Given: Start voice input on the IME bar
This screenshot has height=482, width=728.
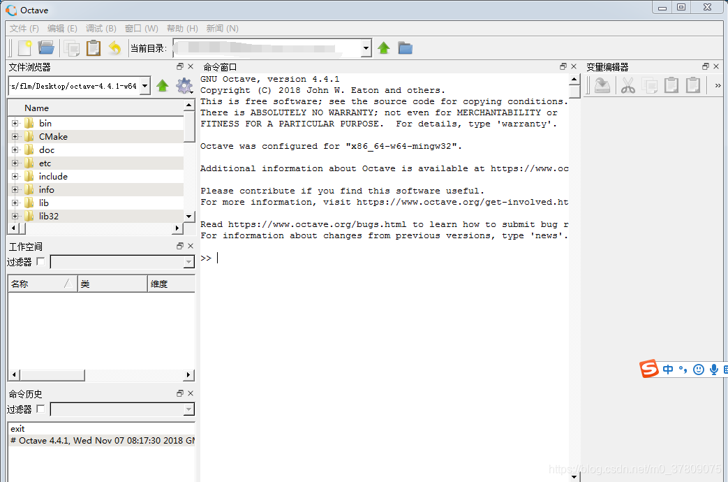Looking at the screenshot, I should point(713,370).
